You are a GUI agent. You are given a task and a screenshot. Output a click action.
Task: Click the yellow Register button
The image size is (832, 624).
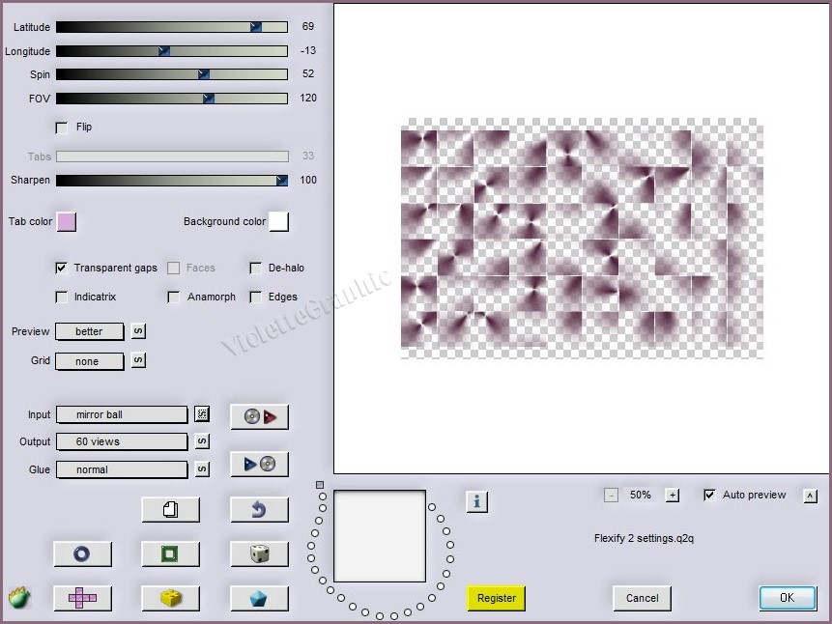pos(496,598)
